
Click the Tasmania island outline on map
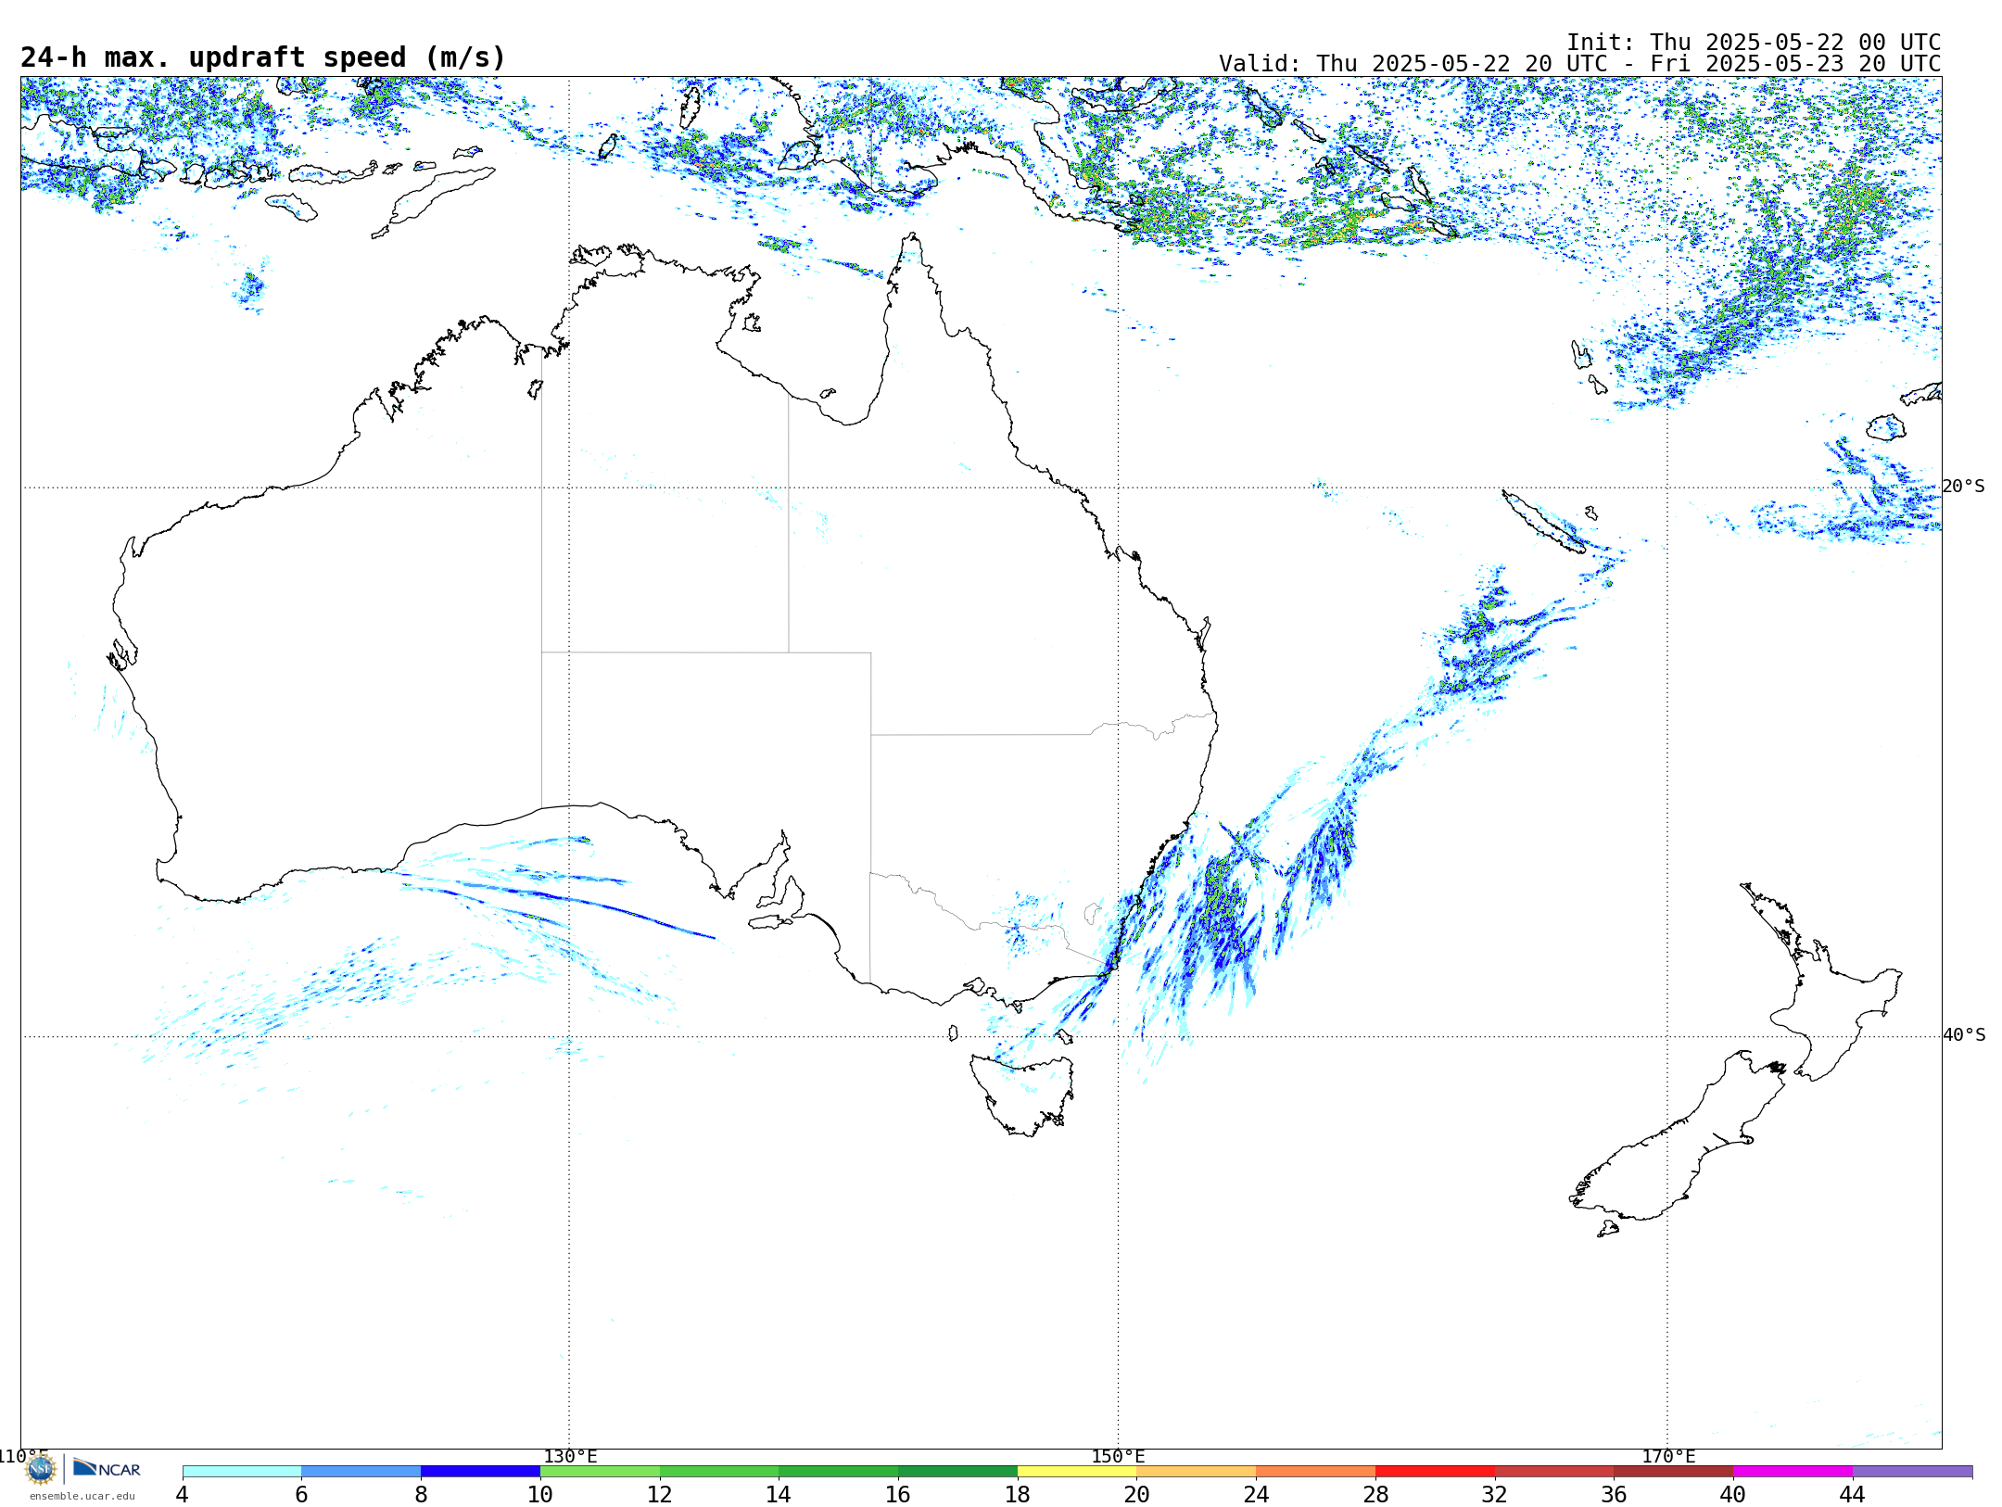coord(1022,1095)
